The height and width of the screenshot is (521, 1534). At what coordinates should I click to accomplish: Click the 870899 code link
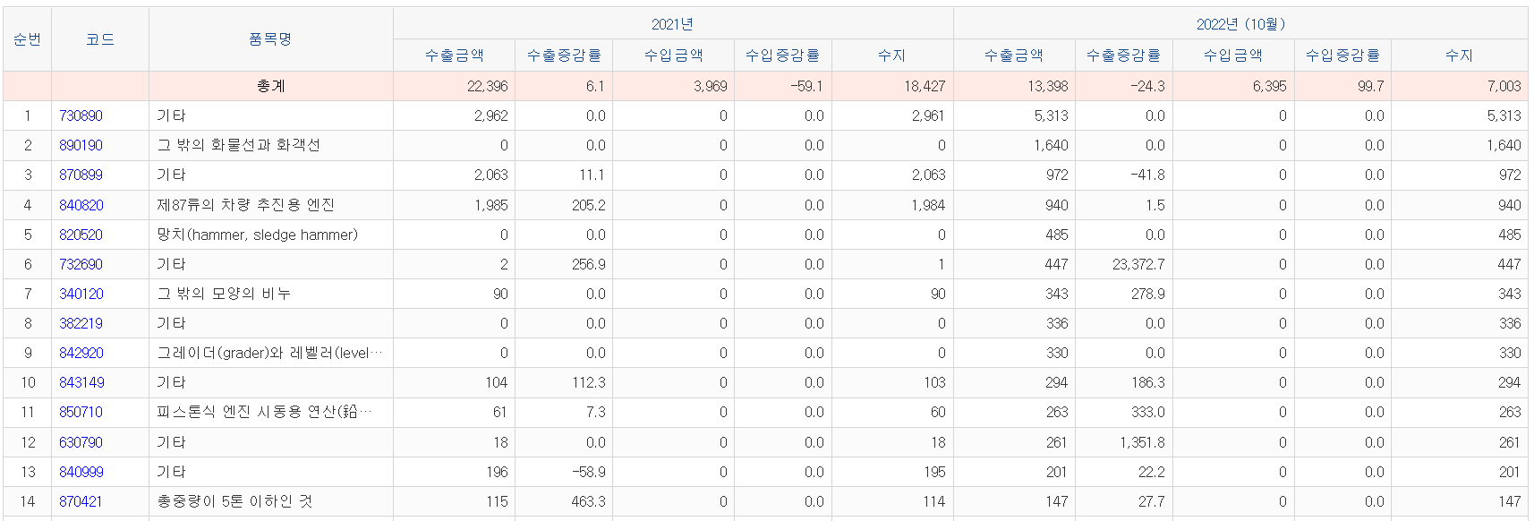(x=81, y=175)
